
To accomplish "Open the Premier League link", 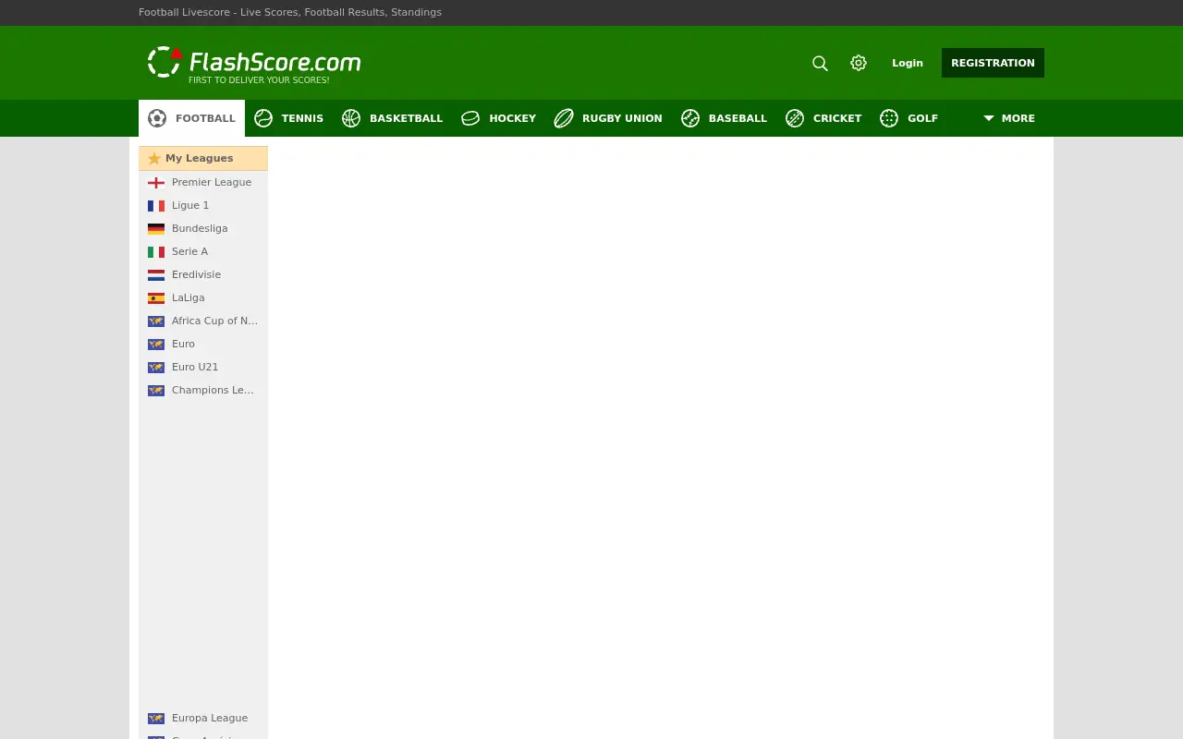I will [x=212, y=182].
